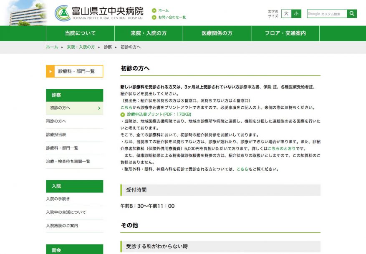
Task: Select 再診の方へ in sidebar
Action: point(56,121)
